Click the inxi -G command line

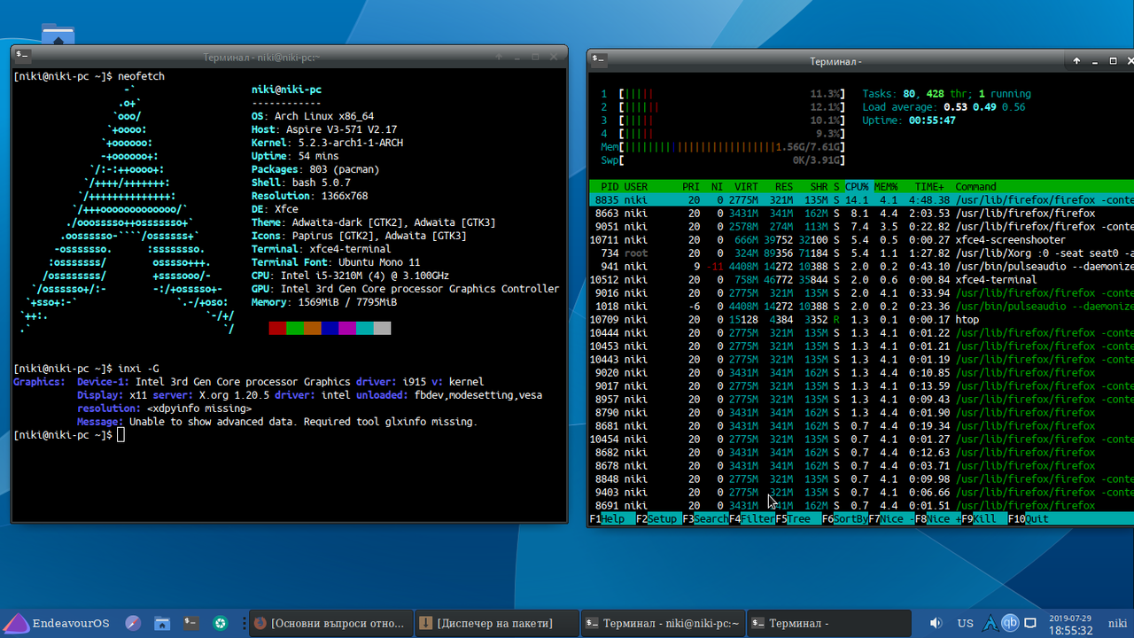pyautogui.click(x=138, y=368)
